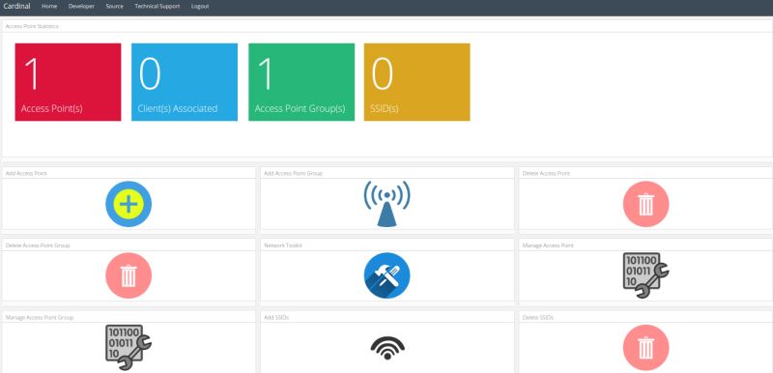Screen dimensions: 773x373
Task: Click the "Manage Access Point Group" panel title
Action: [40, 318]
